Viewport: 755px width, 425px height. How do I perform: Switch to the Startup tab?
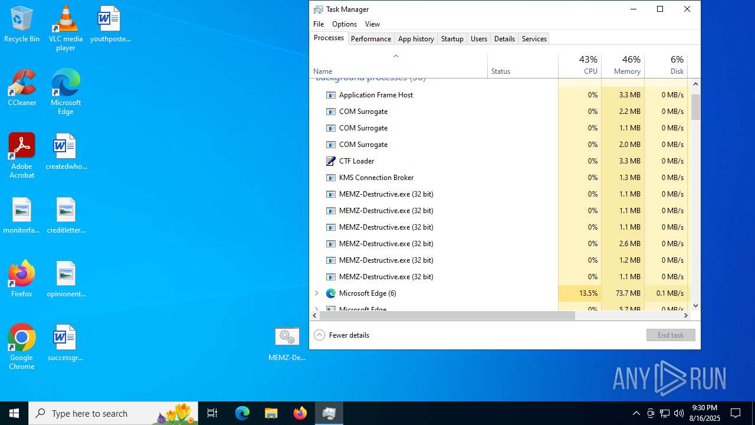point(452,39)
